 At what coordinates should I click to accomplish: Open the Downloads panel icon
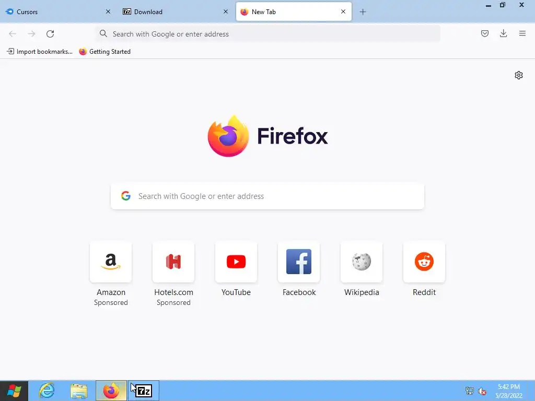pyautogui.click(x=503, y=33)
